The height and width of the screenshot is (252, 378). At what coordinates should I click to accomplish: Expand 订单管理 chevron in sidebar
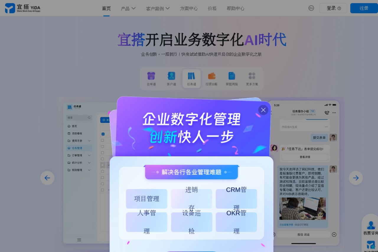pos(89,155)
